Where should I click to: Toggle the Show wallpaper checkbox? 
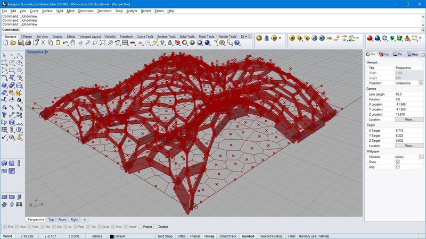click(397, 162)
